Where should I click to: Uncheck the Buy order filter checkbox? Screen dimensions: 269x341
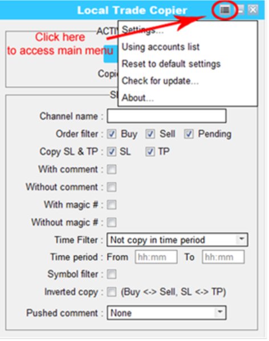coord(112,134)
